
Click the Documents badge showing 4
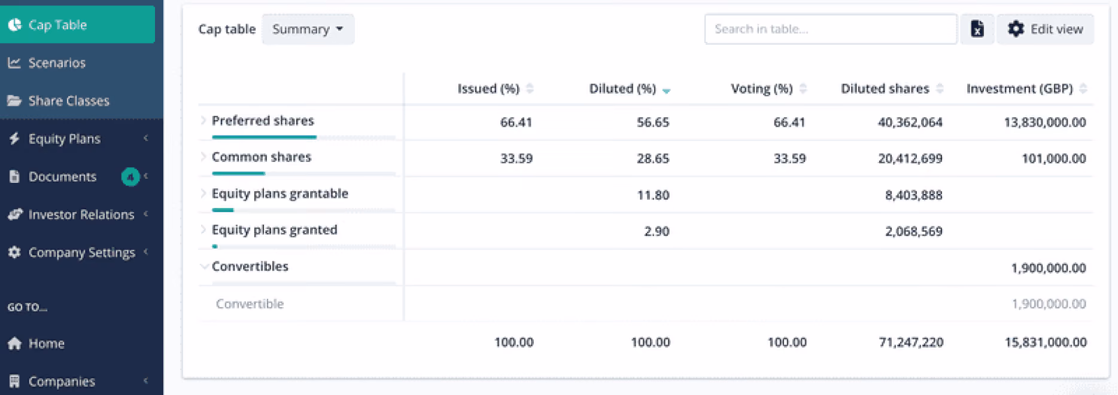pyautogui.click(x=130, y=177)
